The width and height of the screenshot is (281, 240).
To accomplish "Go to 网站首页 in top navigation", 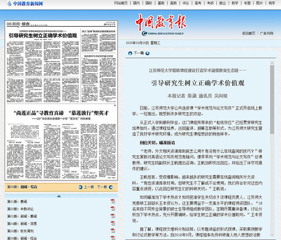I will coord(121,3).
